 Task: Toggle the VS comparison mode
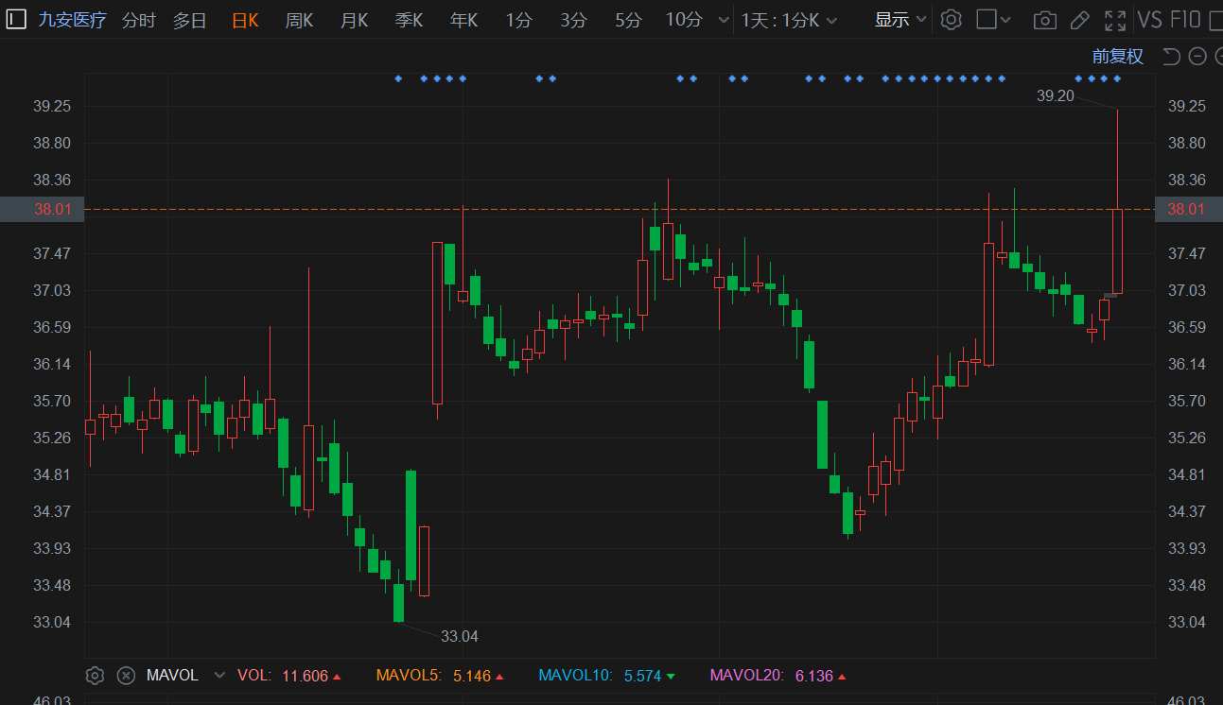pos(1149,20)
